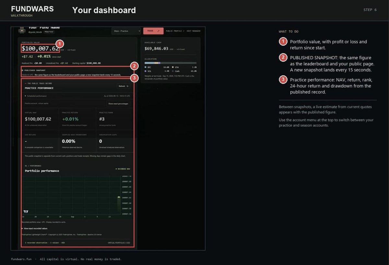Click the Sep label on the chart time axis
This screenshot has height=265, width=389.
[x=73, y=217]
